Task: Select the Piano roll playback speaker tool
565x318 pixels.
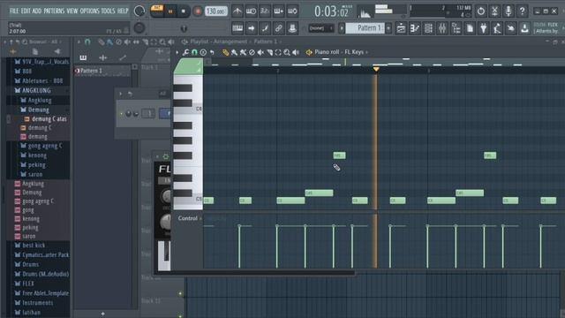Action: 296,52
